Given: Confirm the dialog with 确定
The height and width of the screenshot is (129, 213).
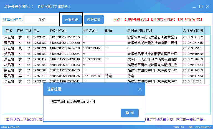Looking at the screenshot, I should coord(130,113).
